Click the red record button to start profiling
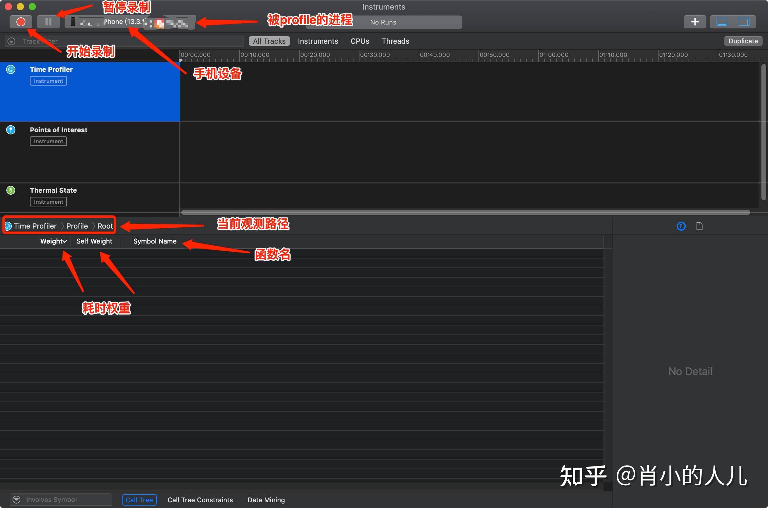768x508 pixels. click(21, 22)
